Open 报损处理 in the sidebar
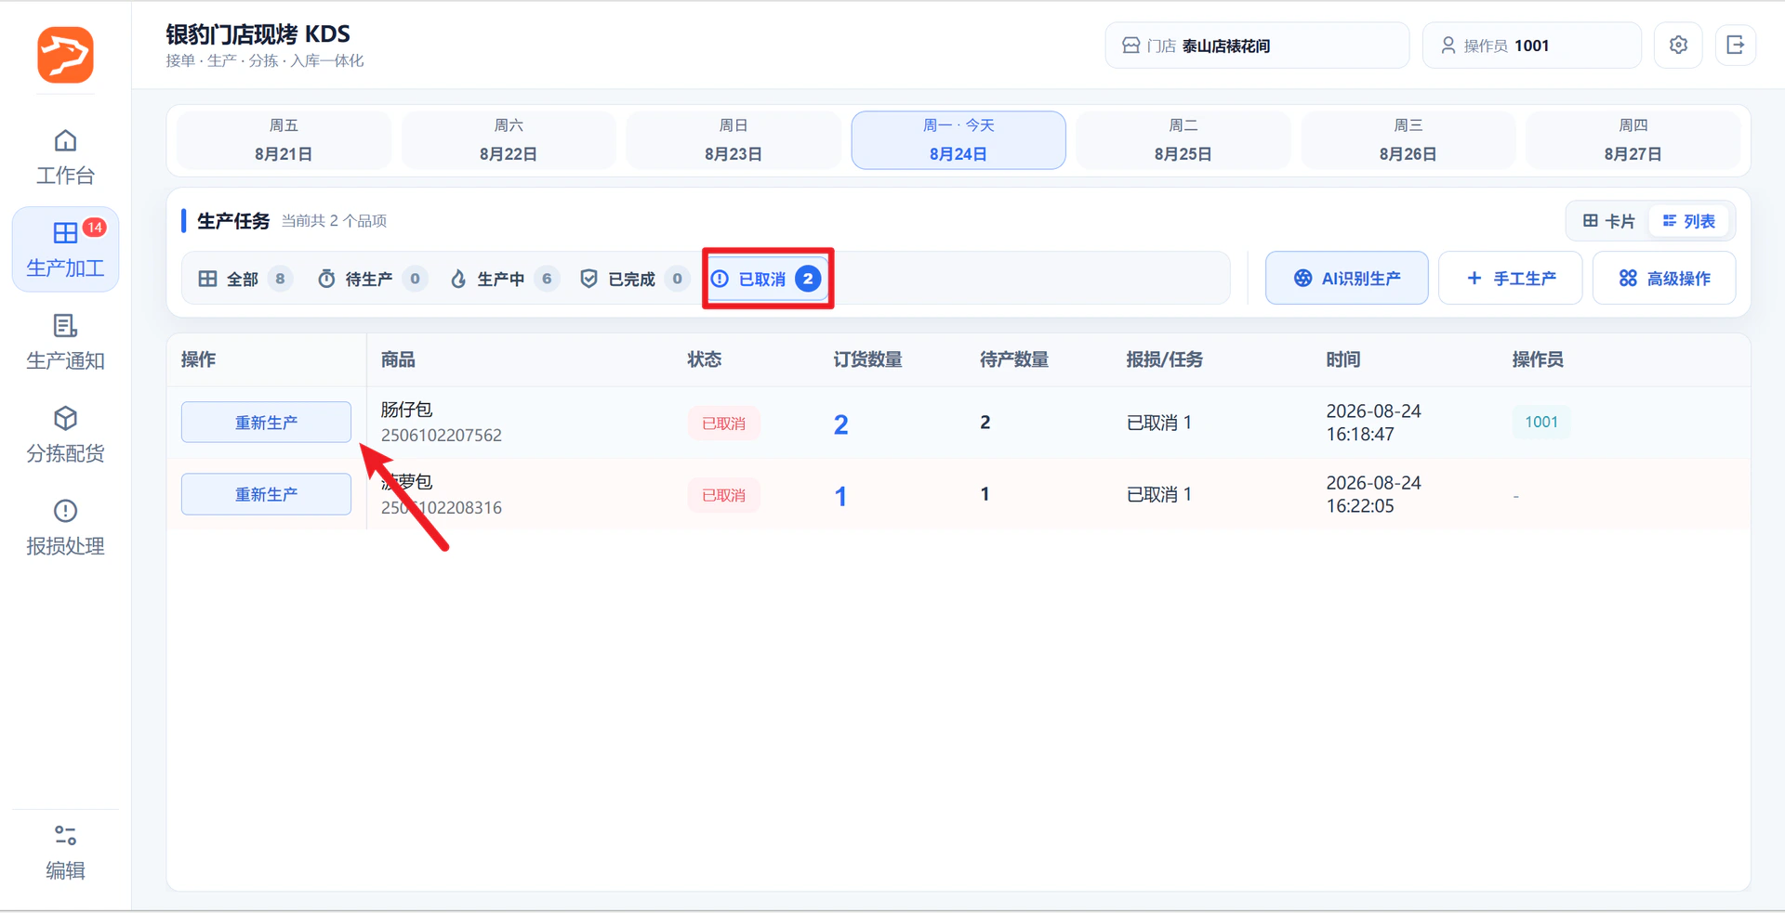The height and width of the screenshot is (913, 1785). (65, 528)
